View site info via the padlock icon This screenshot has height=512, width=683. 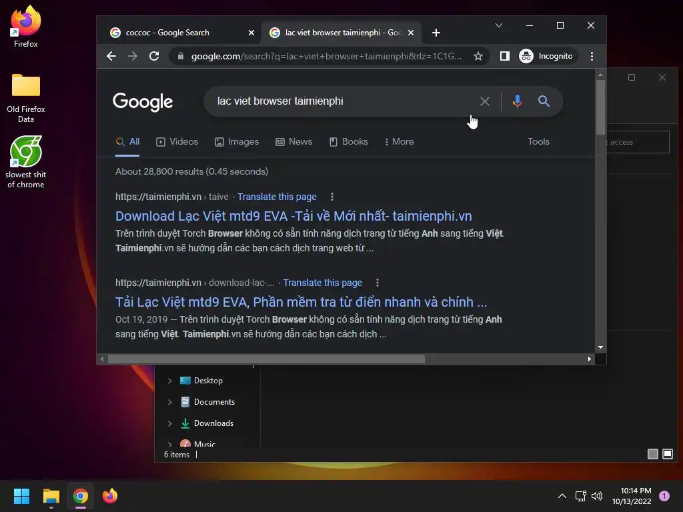(180, 56)
